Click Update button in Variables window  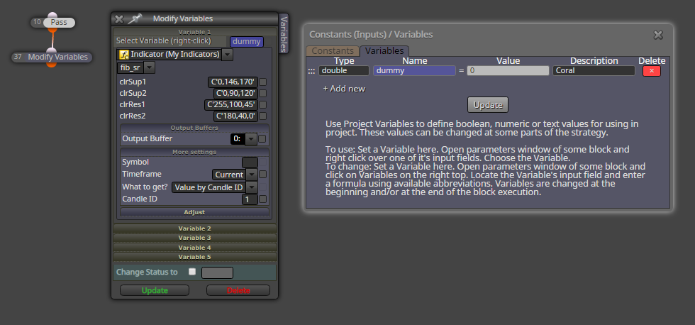coord(488,105)
